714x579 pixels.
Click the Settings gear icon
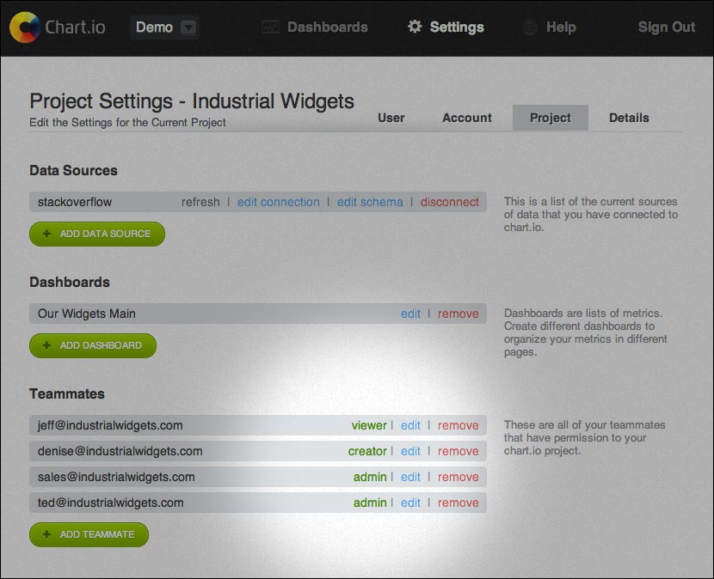(415, 27)
